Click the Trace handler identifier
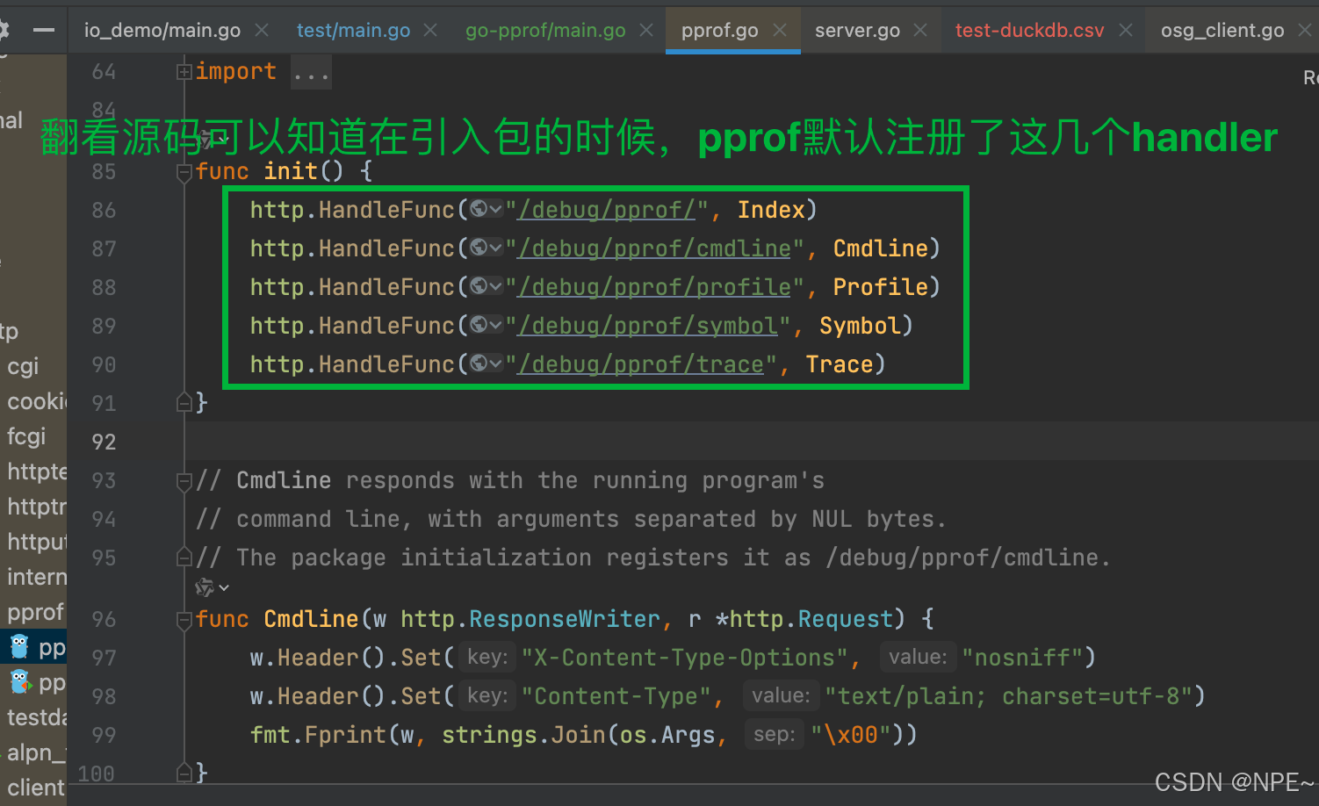The width and height of the screenshot is (1319, 806). tap(840, 364)
